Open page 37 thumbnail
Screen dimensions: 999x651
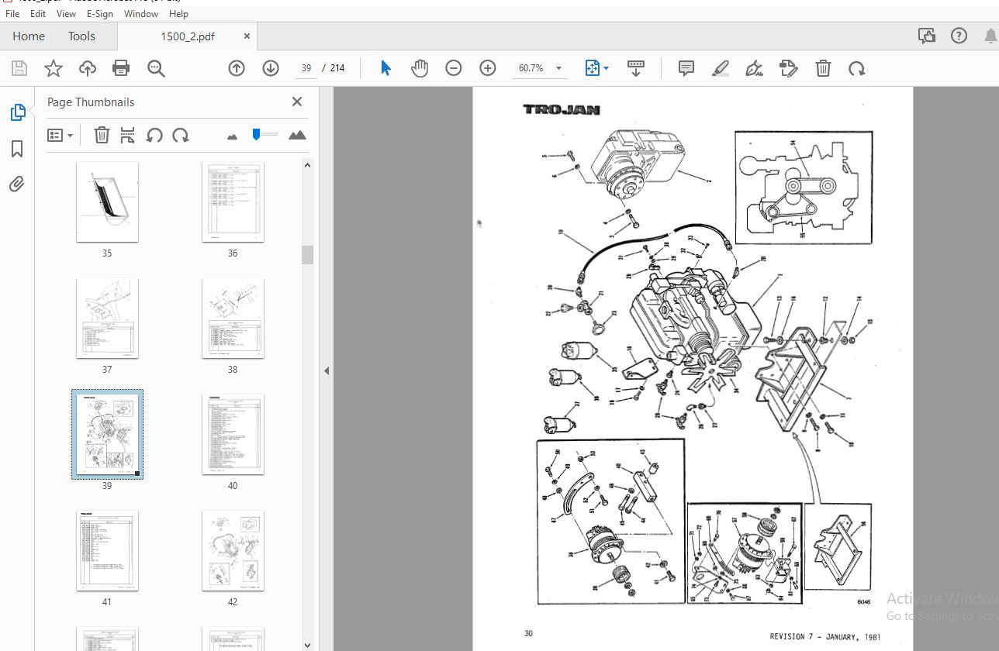(x=107, y=319)
